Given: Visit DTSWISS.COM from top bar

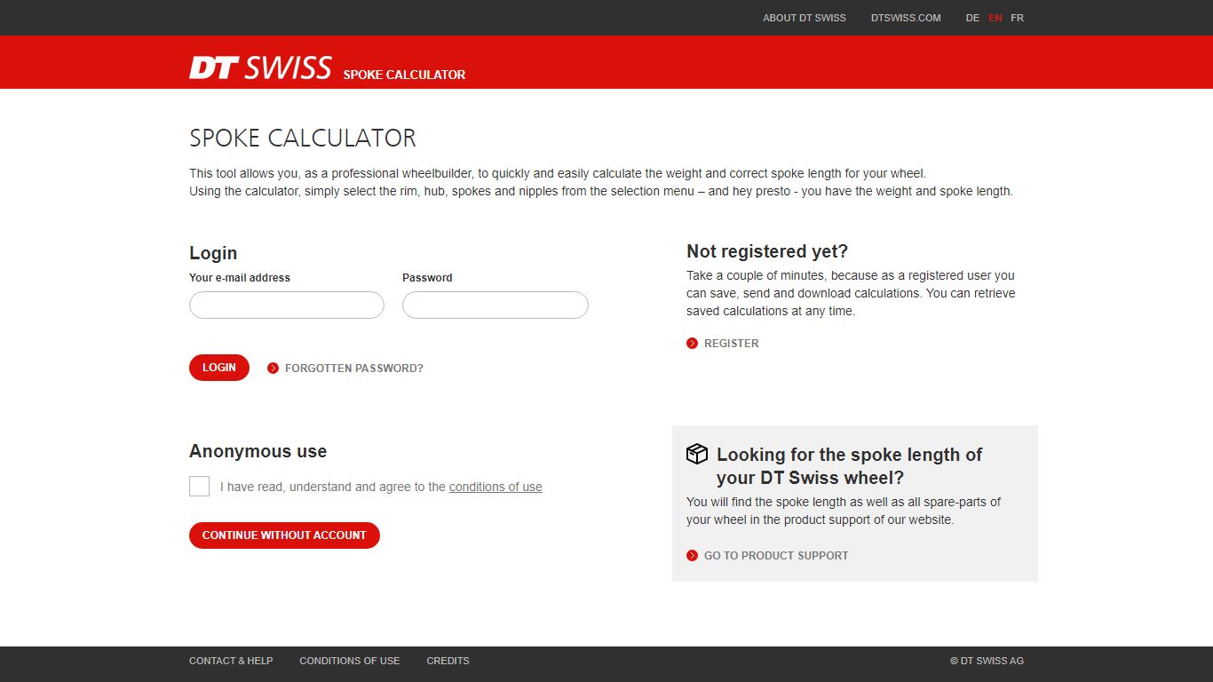Looking at the screenshot, I should [x=906, y=18].
